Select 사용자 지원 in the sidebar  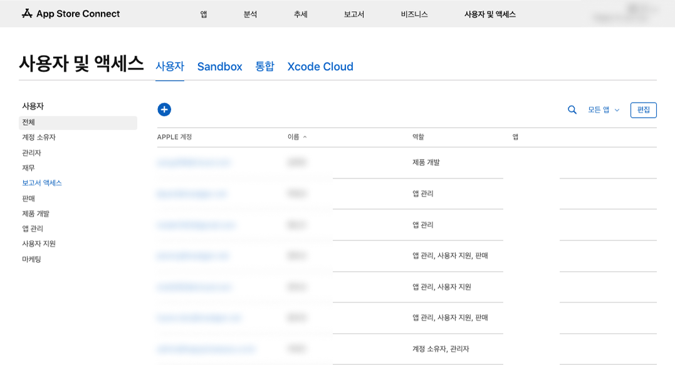click(39, 244)
